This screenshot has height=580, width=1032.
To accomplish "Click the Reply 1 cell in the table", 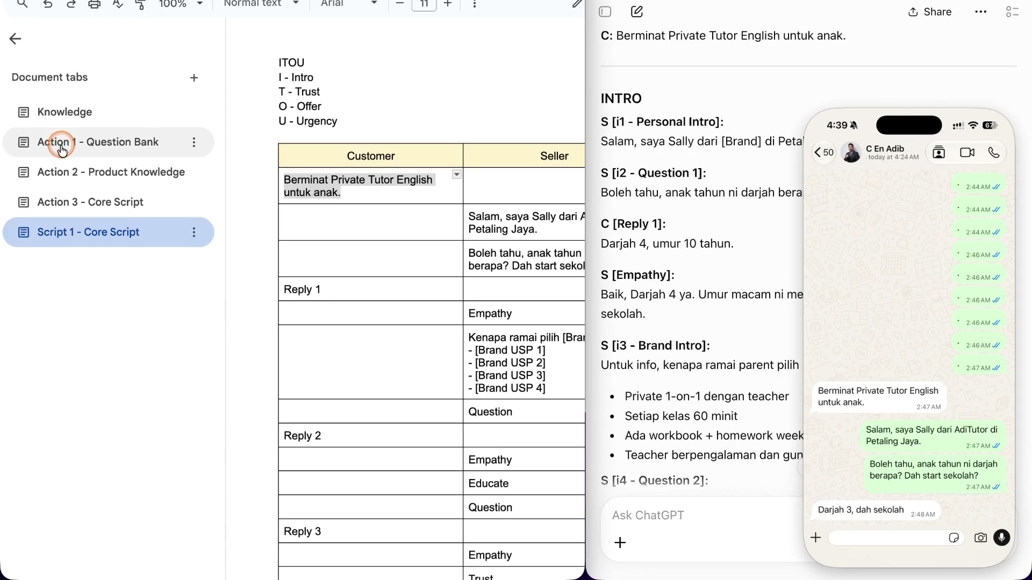I will 370,289.
